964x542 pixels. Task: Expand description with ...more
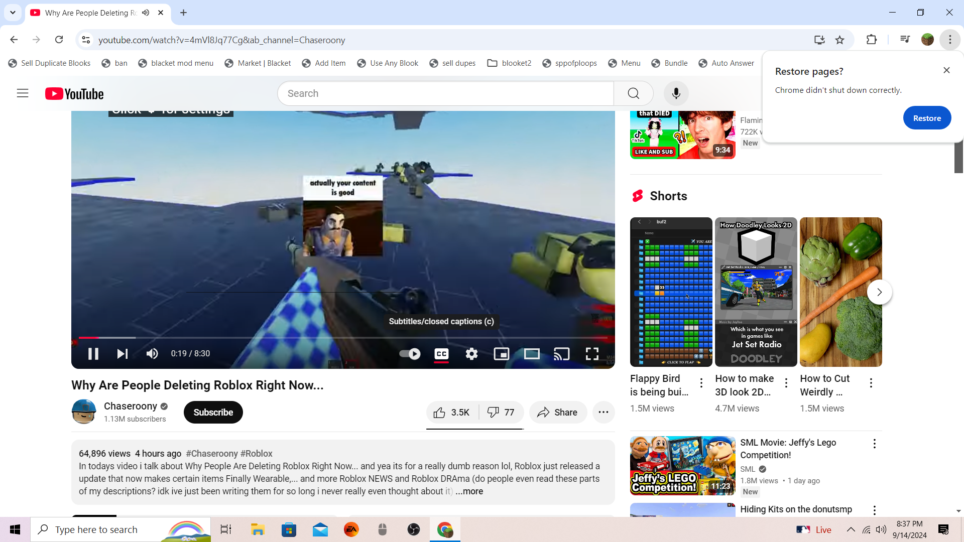tap(469, 491)
